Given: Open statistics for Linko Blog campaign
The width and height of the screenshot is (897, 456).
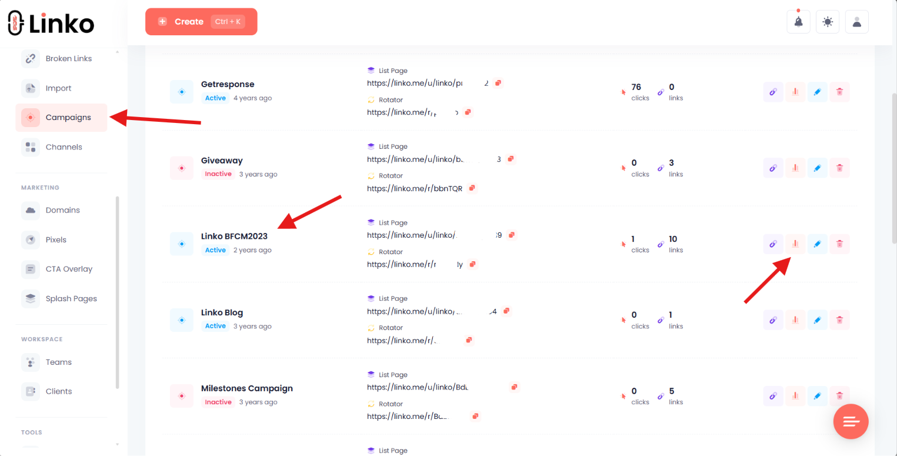Looking at the screenshot, I should (x=795, y=320).
